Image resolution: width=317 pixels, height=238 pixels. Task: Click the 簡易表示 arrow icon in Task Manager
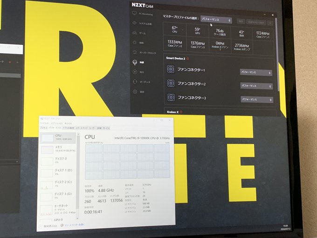(41, 226)
